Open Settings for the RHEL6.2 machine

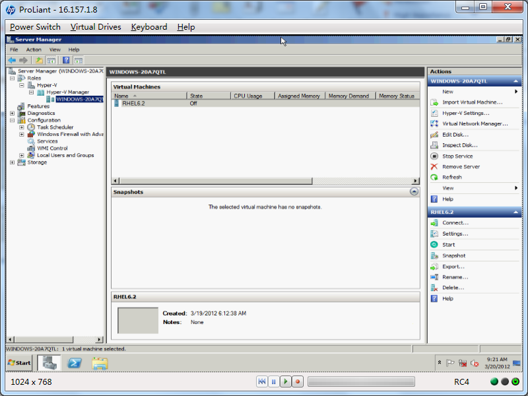455,234
